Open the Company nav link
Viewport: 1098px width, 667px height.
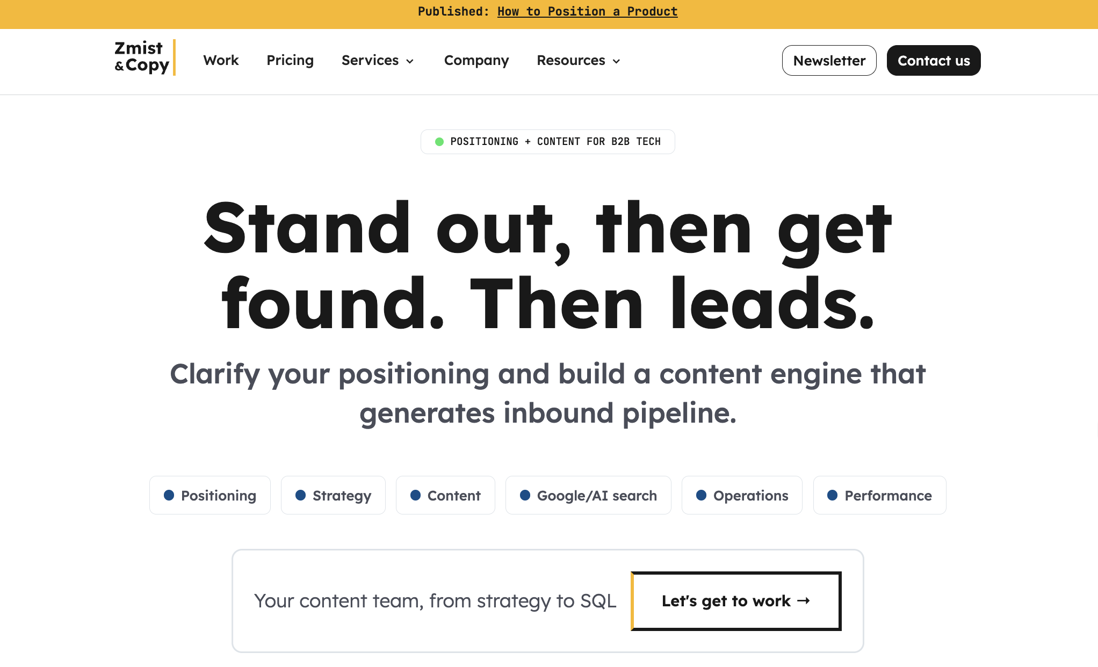(x=476, y=60)
